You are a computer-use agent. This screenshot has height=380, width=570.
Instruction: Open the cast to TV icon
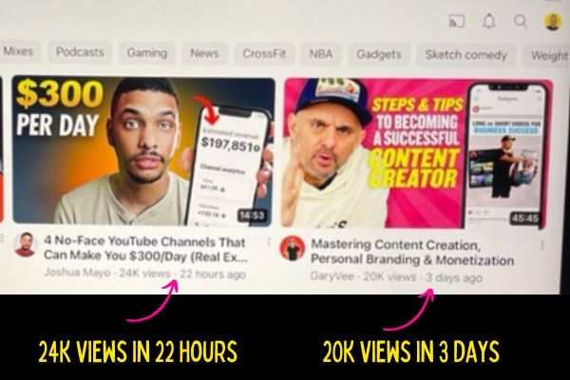click(457, 21)
